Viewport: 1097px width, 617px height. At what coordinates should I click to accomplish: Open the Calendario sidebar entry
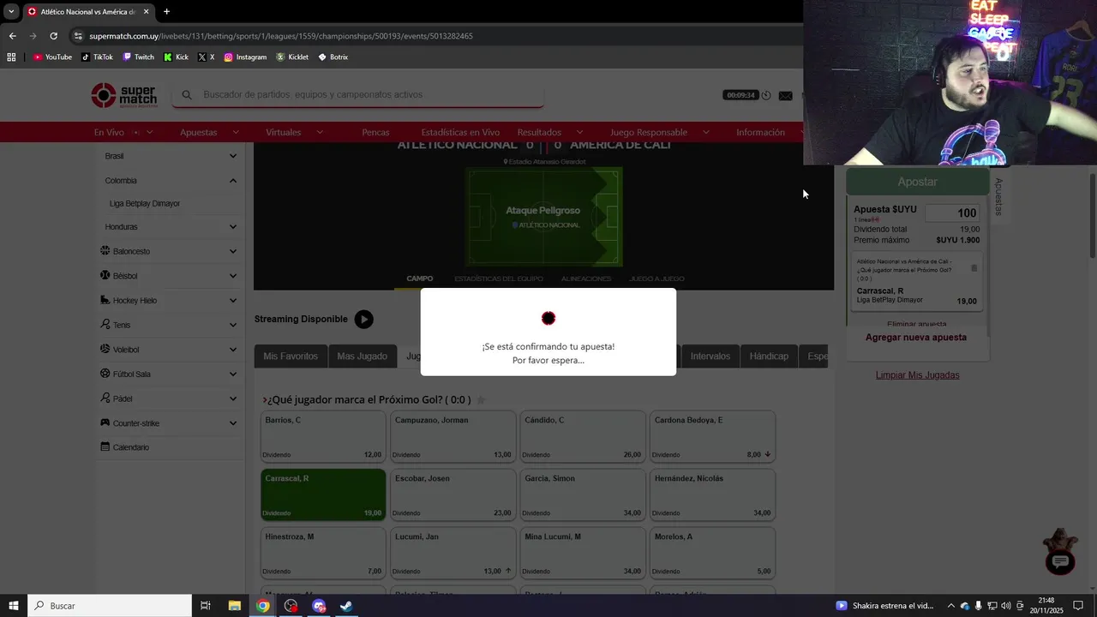[x=125, y=447]
